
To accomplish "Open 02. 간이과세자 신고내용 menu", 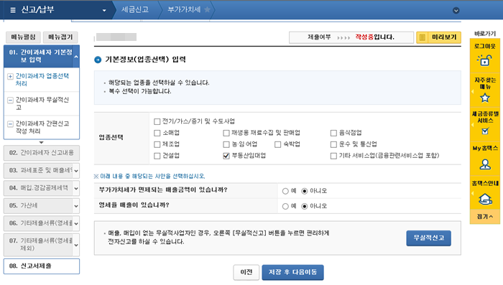I will coord(42,153).
